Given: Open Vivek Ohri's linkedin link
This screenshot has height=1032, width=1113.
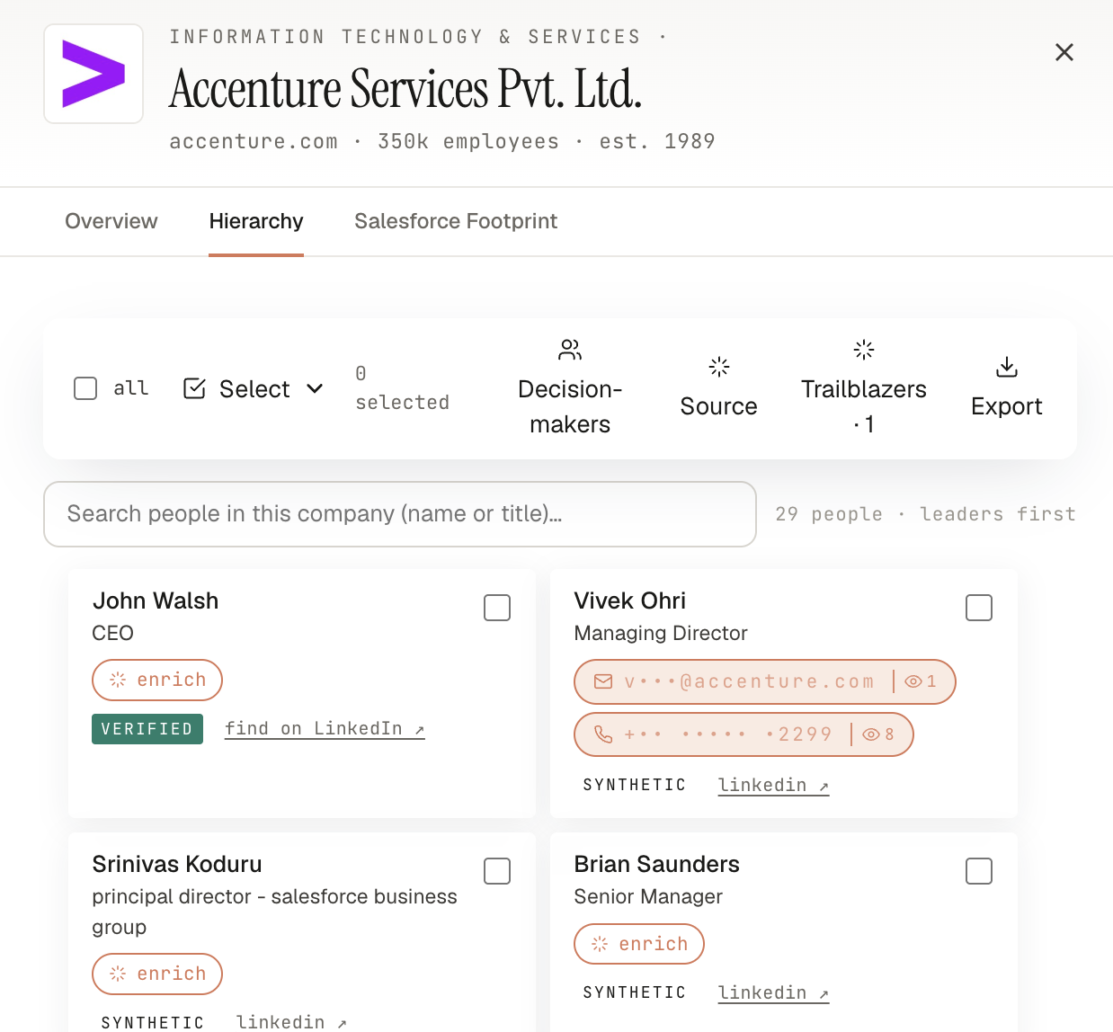Looking at the screenshot, I should (x=773, y=786).
